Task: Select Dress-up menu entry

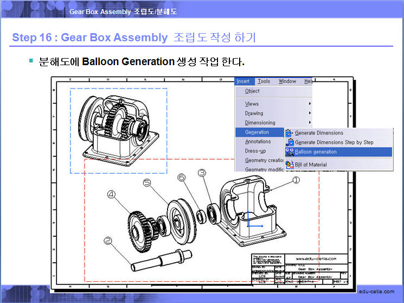Action: (x=255, y=151)
